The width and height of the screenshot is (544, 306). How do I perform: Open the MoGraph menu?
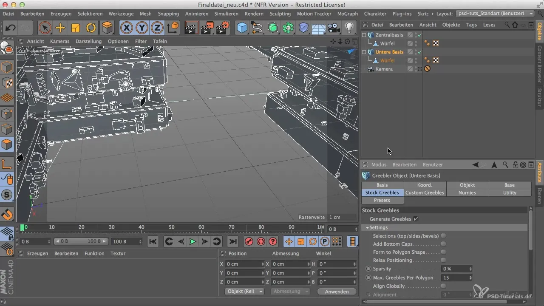(x=347, y=14)
